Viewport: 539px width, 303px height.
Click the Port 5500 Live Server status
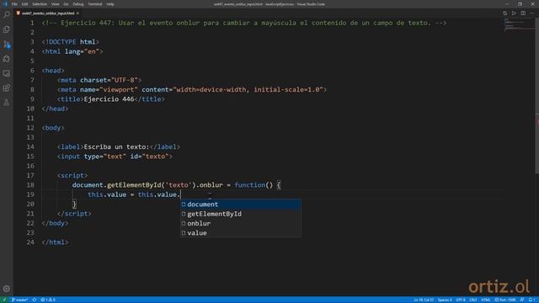(x=505, y=300)
